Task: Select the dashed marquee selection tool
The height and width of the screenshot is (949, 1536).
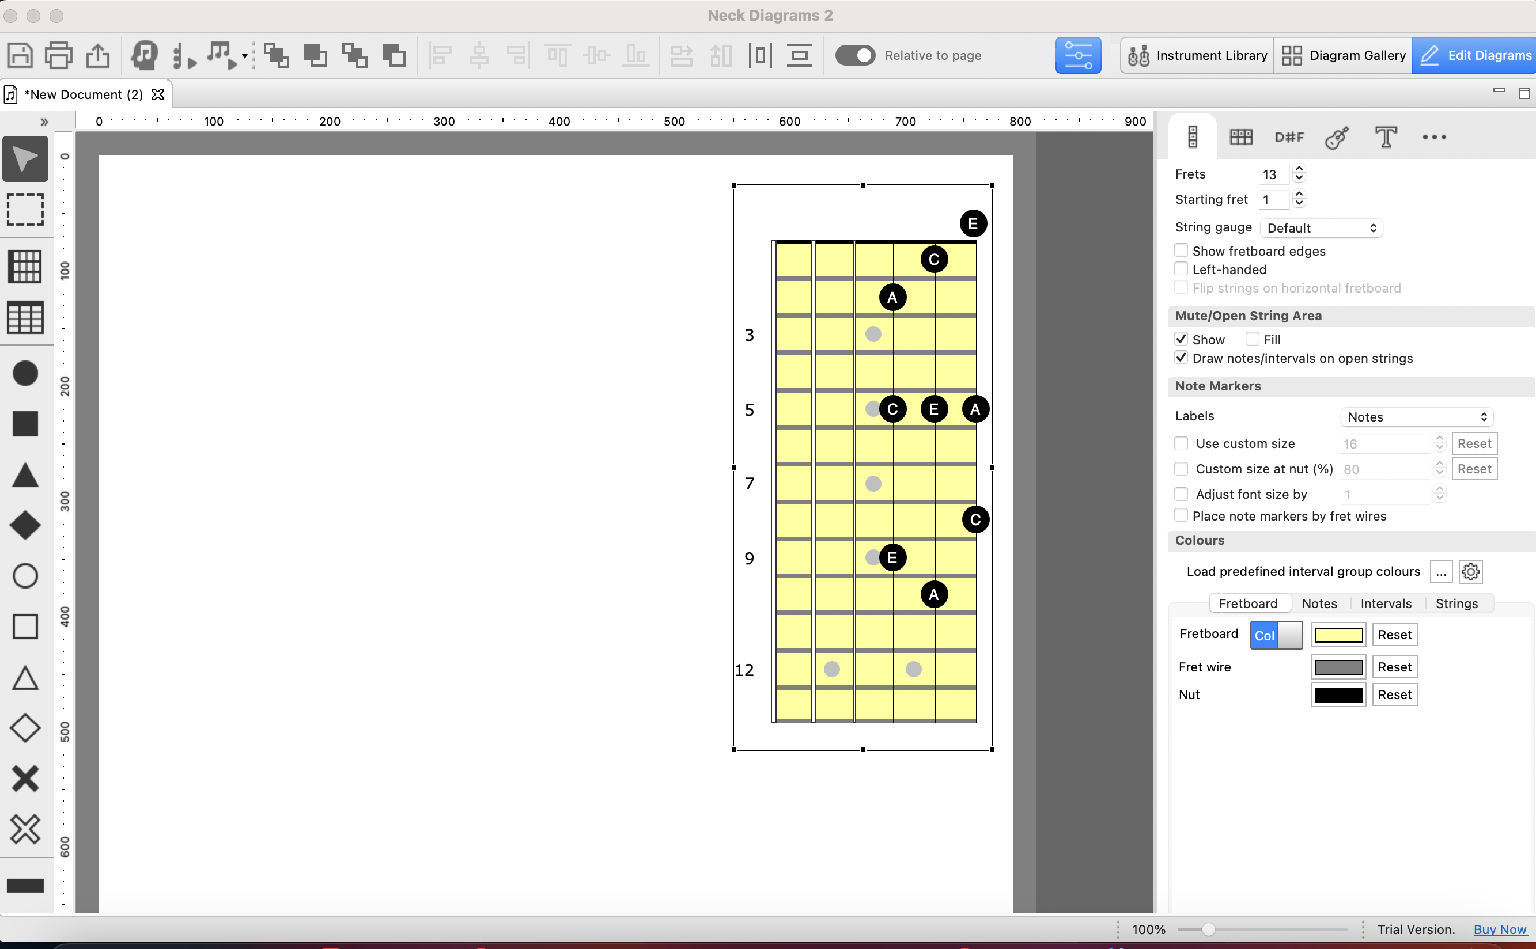Action: (x=25, y=209)
